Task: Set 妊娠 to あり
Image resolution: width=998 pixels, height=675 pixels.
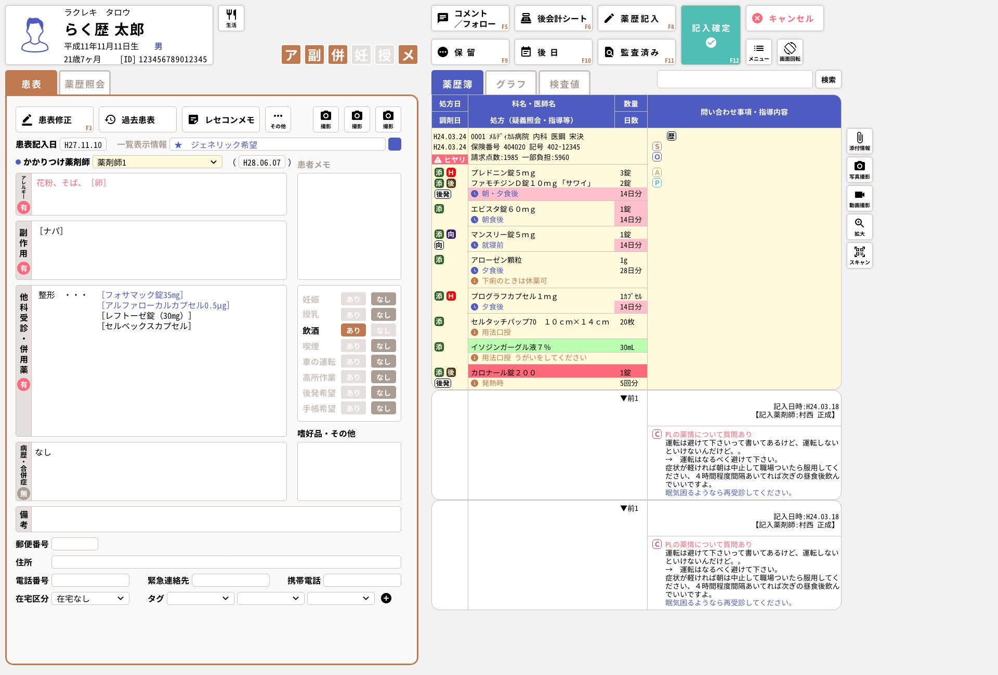Action: pos(353,299)
